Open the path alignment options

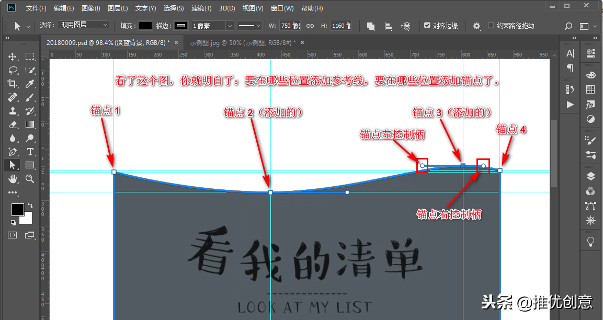(389, 26)
